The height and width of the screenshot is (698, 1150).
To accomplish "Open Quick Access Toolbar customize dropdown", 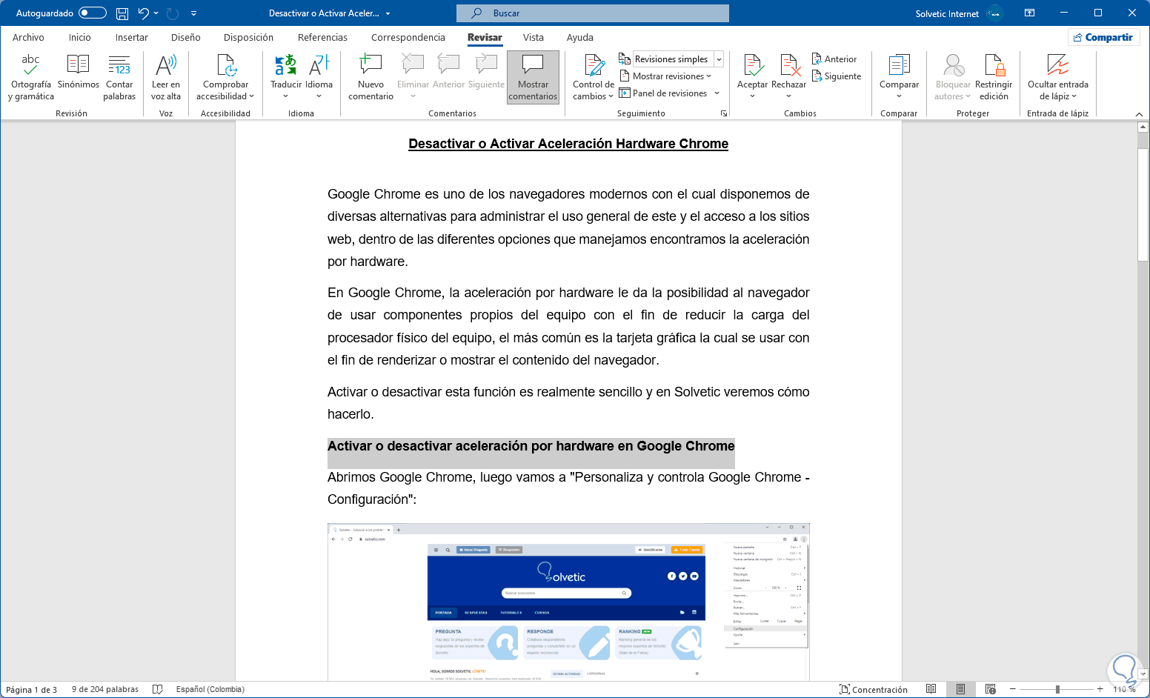I will coord(193,13).
